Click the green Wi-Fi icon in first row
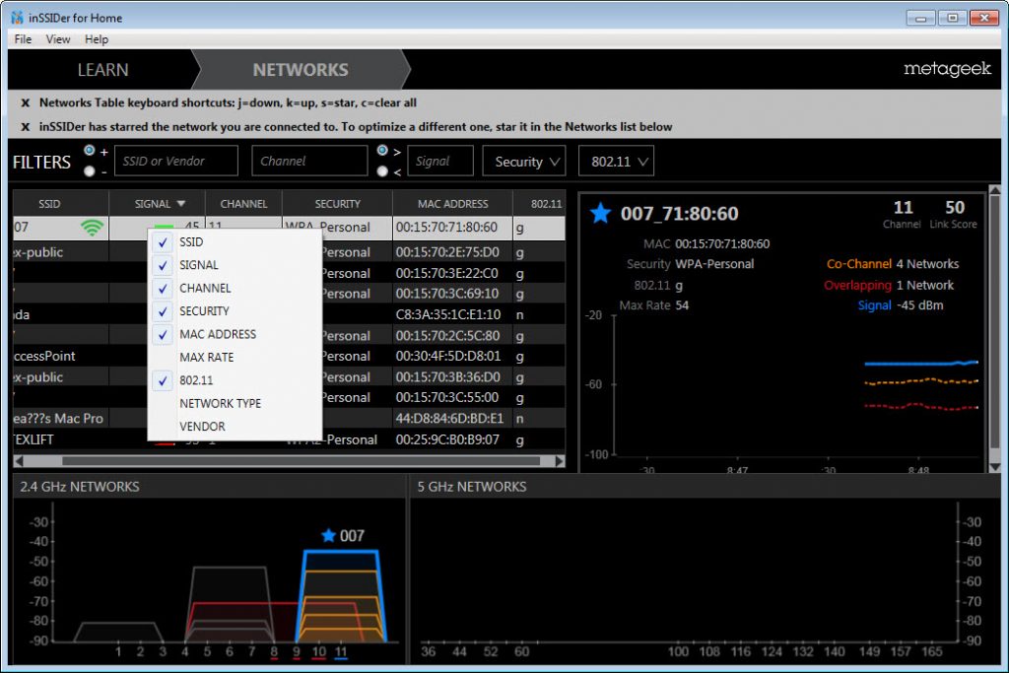 92,227
